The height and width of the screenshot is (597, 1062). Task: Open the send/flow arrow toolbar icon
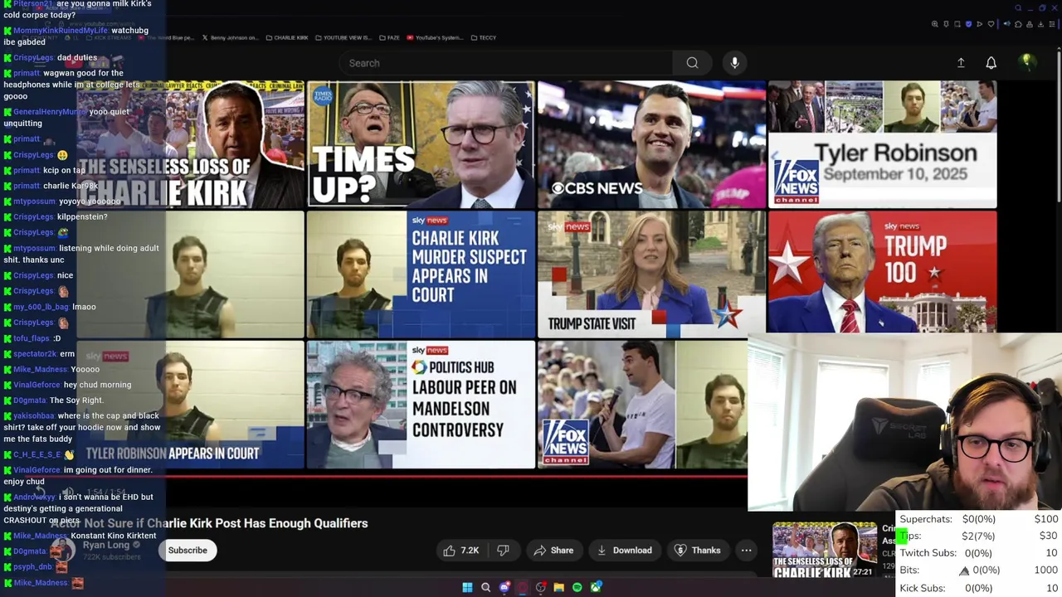pos(980,24)
